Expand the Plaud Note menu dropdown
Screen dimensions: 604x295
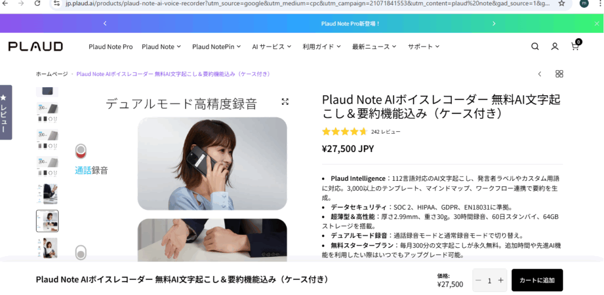[161, 47]
